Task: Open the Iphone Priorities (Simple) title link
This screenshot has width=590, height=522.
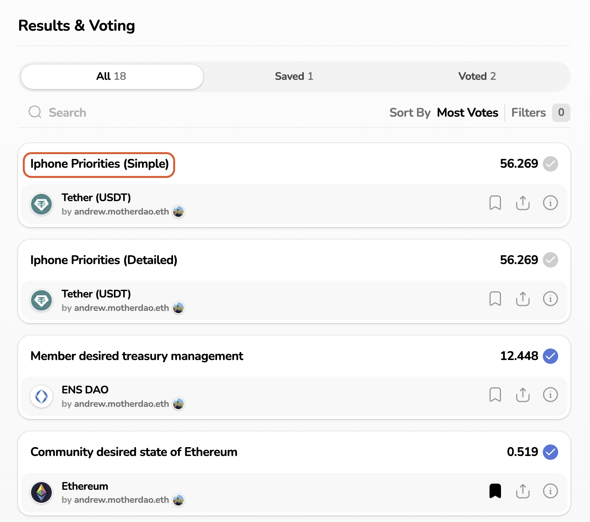Action: (x=99, y=164)
